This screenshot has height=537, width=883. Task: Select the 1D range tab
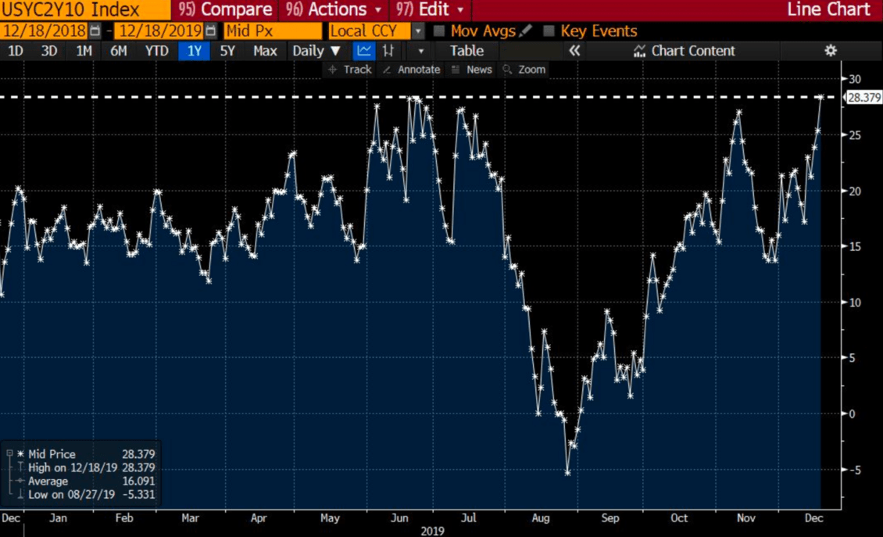[x=15, y=51]
